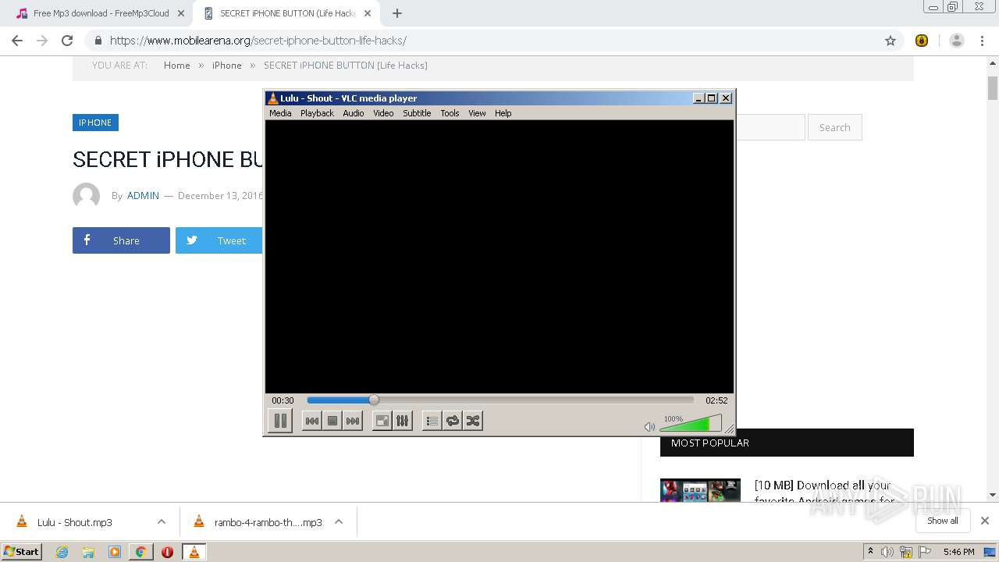The image size is (999, 562).
Task: Launch Internet Explorer from taskbar
Action: coord(62,552)
